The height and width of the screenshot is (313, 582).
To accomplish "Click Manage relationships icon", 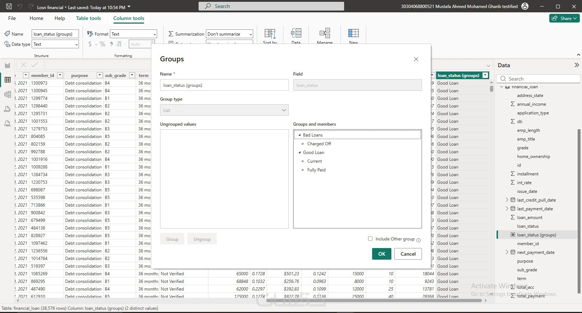I will pos(325,33).
